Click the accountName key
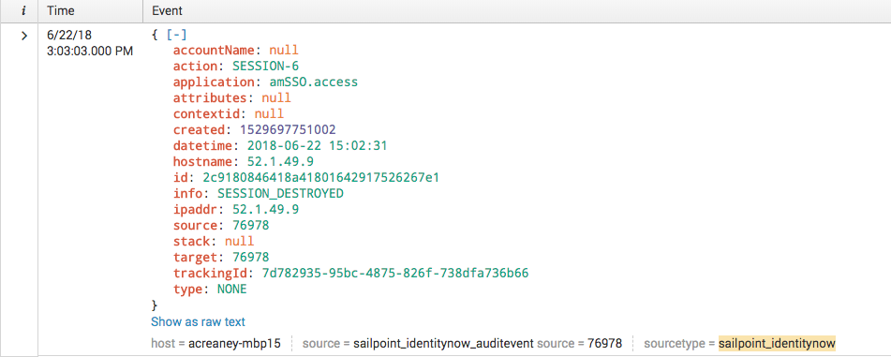The height and width of the screenshot is (357, 891). coord(214,51)
